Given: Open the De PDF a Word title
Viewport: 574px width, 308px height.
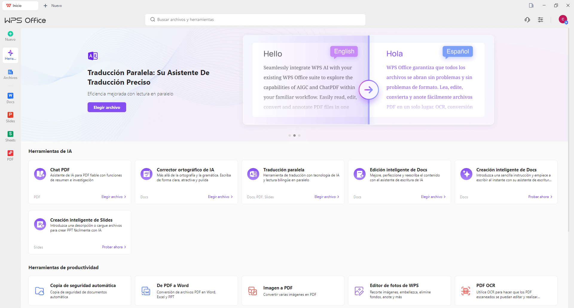Looking at the screenshot, I should click(x=173, y=286).
